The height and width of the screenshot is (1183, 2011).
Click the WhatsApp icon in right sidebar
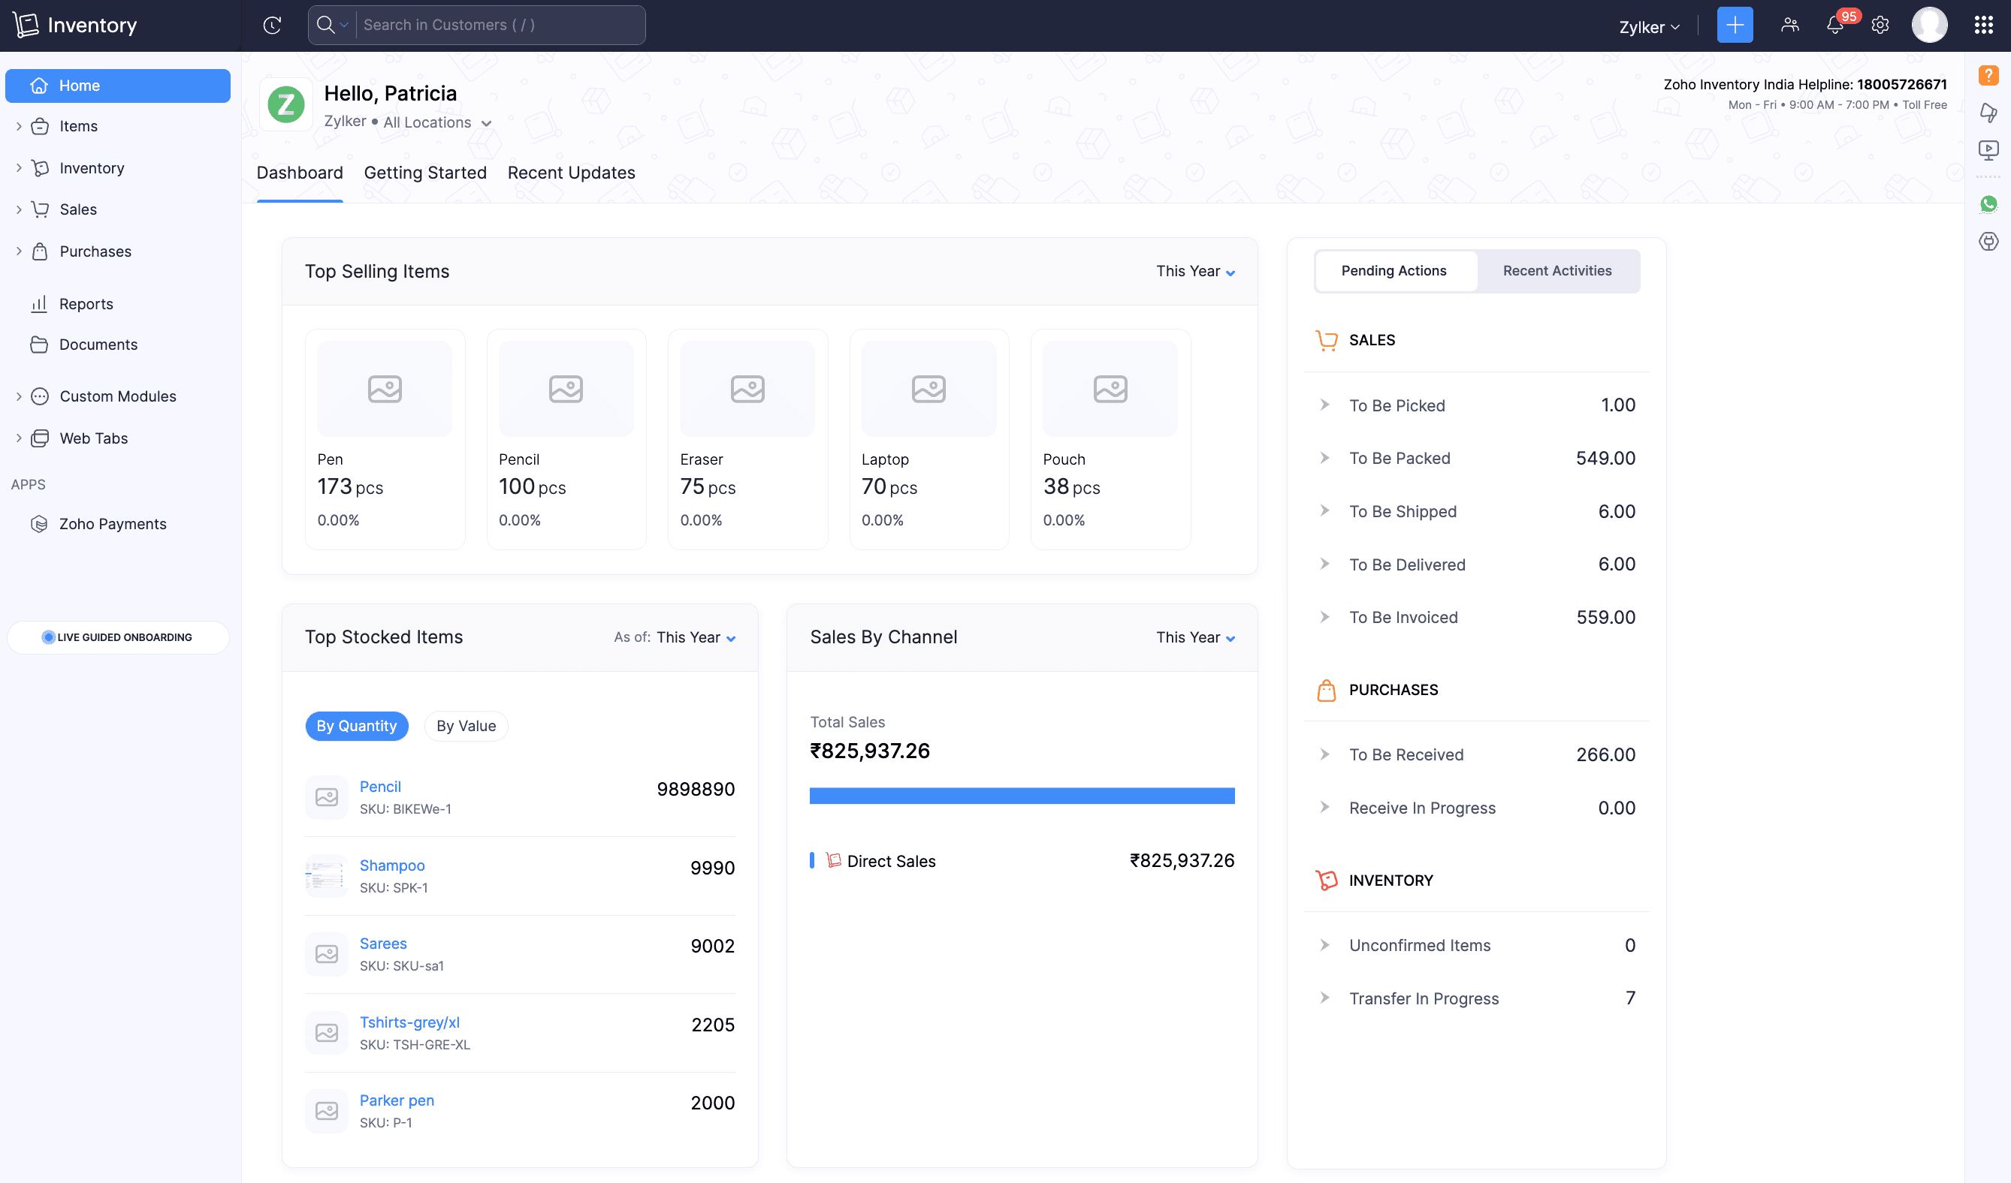(x=1988, y=204)
